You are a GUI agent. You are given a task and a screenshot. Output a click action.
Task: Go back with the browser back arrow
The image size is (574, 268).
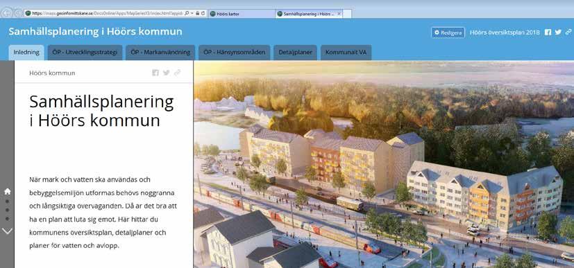6,13
